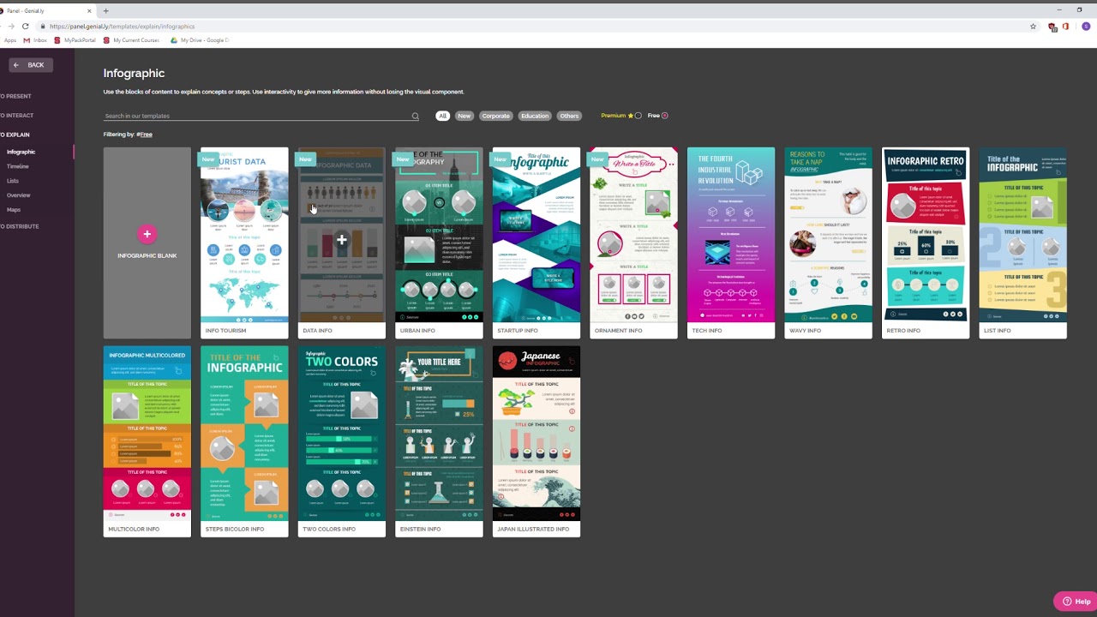Viewport: 1097px width, 617px height.
Task: Filter templates by Education
Action: coord(535,116)
